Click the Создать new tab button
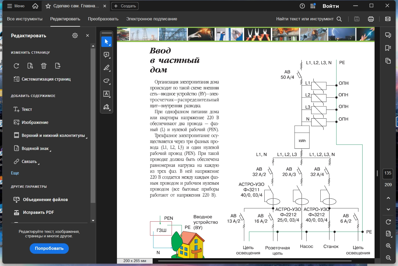 point(125,6)
